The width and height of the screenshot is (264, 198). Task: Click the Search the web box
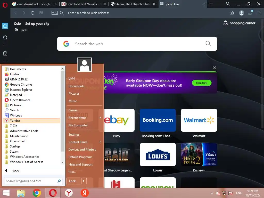click(x=137, y=44)
